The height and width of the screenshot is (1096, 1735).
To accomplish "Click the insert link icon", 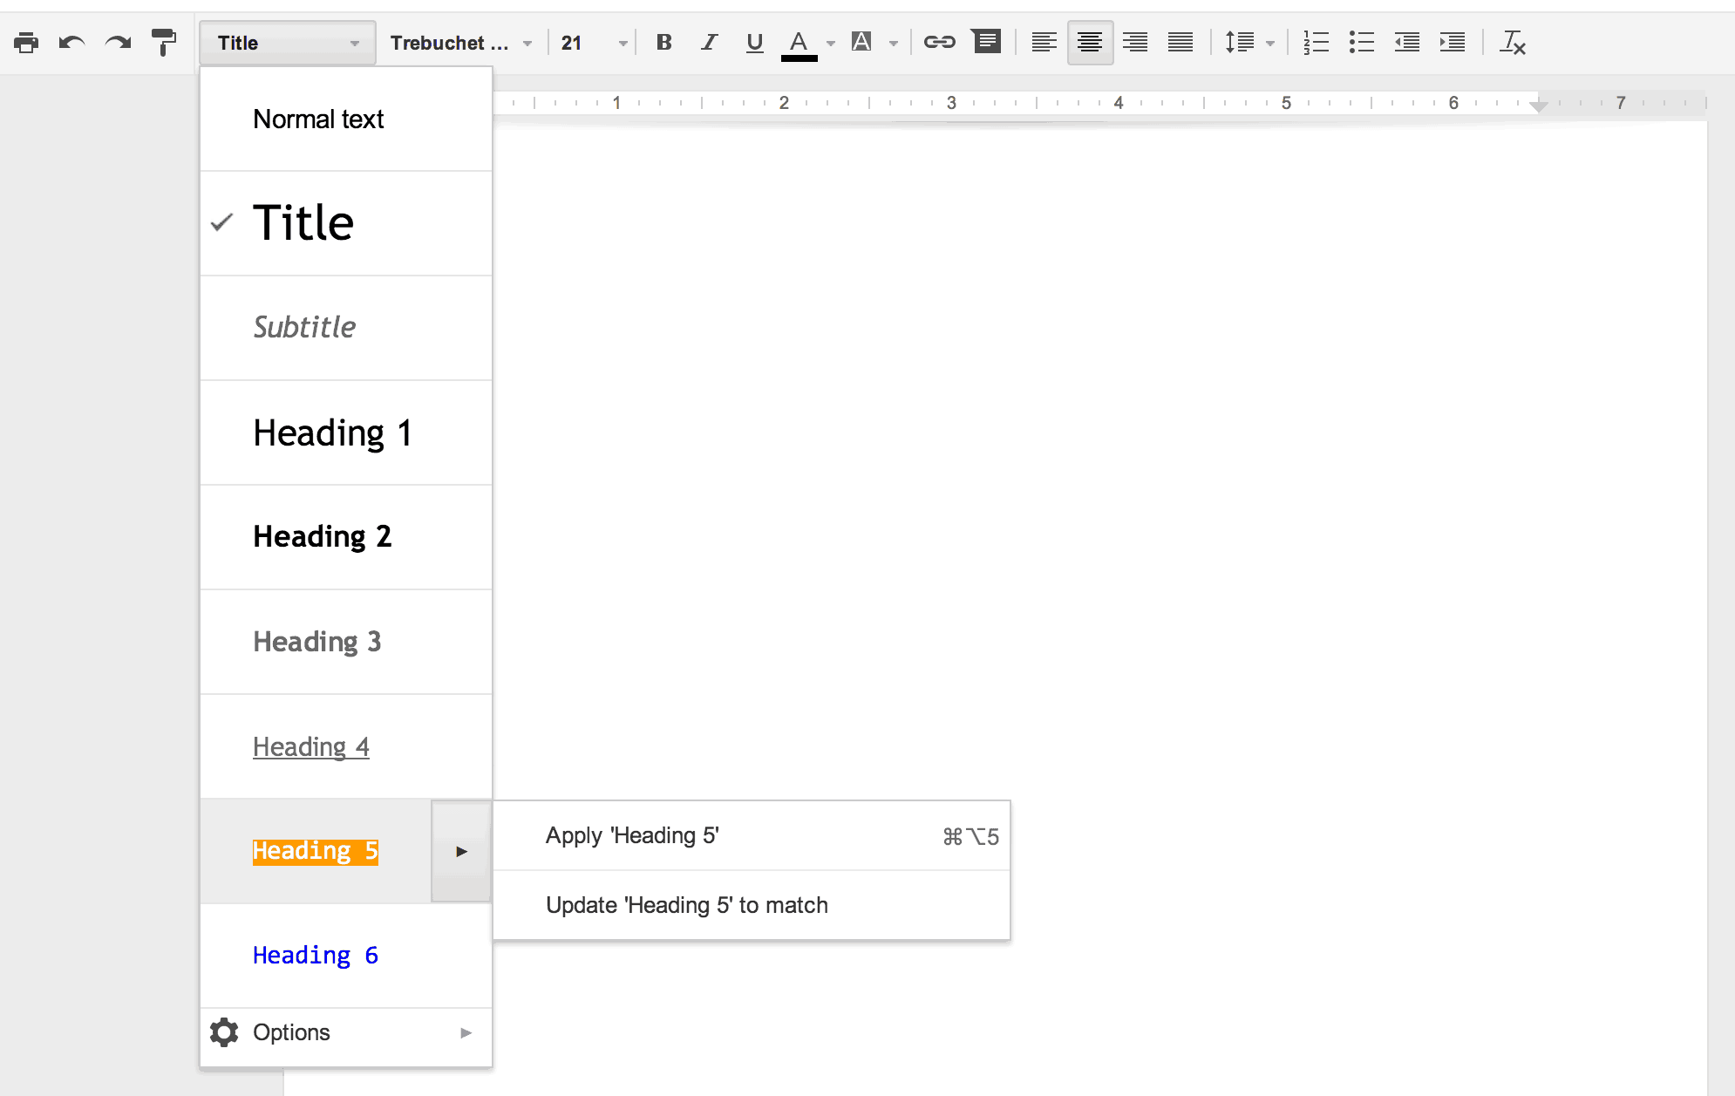I will [x=940, y=42].
